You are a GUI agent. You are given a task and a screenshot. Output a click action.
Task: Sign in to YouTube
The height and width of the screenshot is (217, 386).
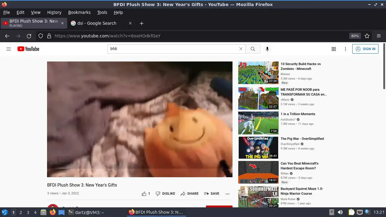click(365, 49)
